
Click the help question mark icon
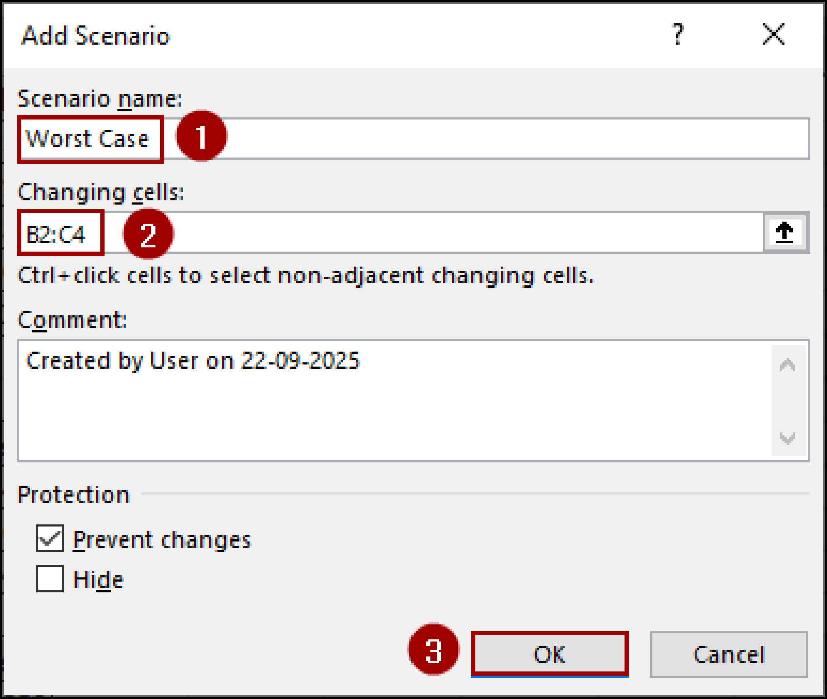[x=678, y=35]
